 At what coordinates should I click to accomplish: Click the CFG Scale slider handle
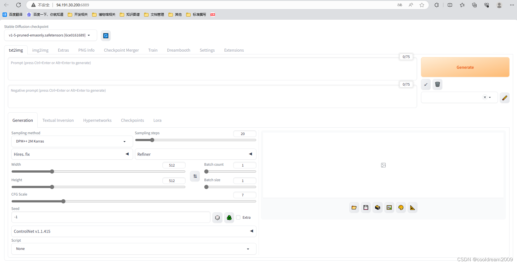[x=63, y=201]
